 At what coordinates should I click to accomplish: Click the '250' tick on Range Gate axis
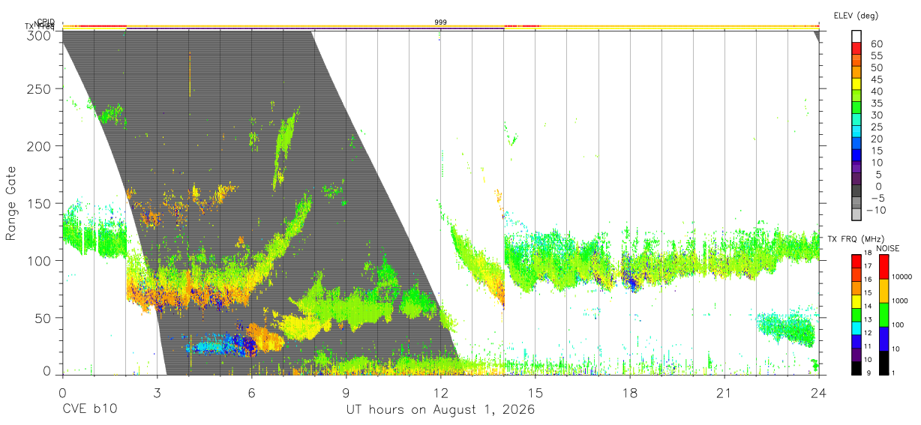pyautogui.click(x=40, y=89)
